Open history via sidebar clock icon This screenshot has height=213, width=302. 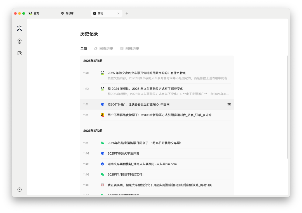(x=20, y=190)
